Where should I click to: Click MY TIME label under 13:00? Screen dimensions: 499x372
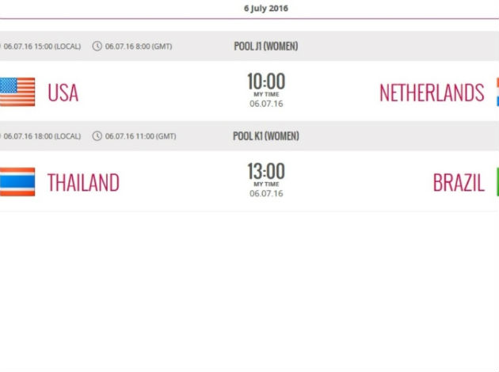pyautogui.click(x=266, y=184)
